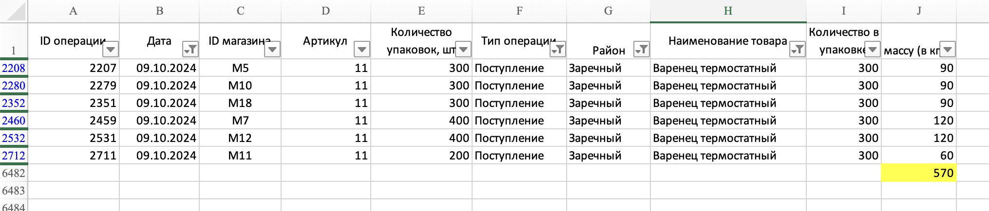This screenshot has width=989, height=211.
Task: Select the yellow cell showing 570
Action: [x=919, y=173]
